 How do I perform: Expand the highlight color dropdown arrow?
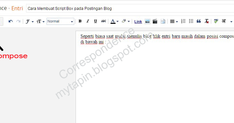pos(129,21)
